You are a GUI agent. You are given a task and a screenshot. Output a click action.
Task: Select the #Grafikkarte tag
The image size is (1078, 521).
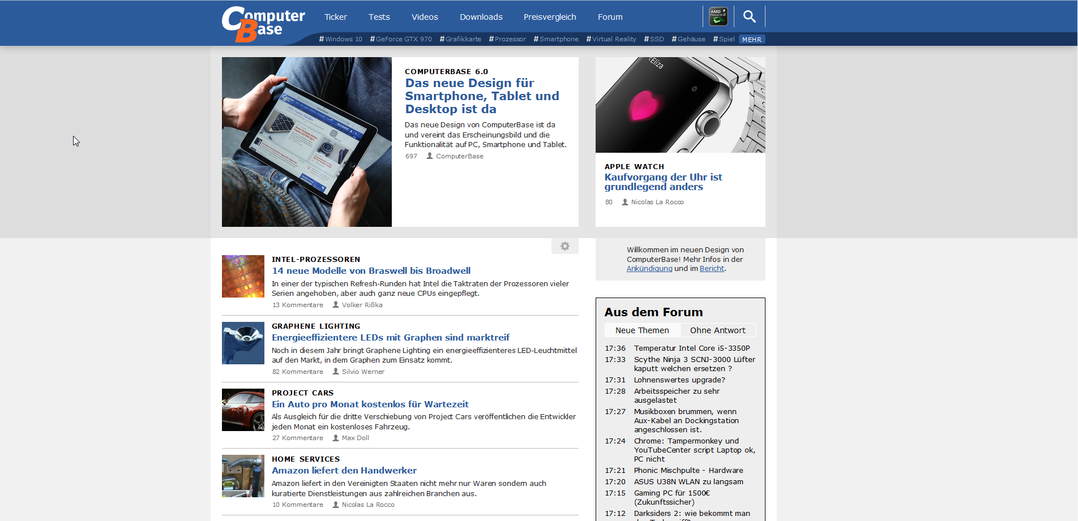[460, 39]
